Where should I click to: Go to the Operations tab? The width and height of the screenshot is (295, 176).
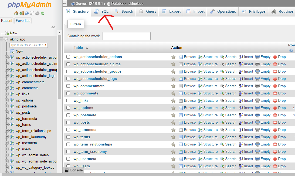tap(223, 12)
